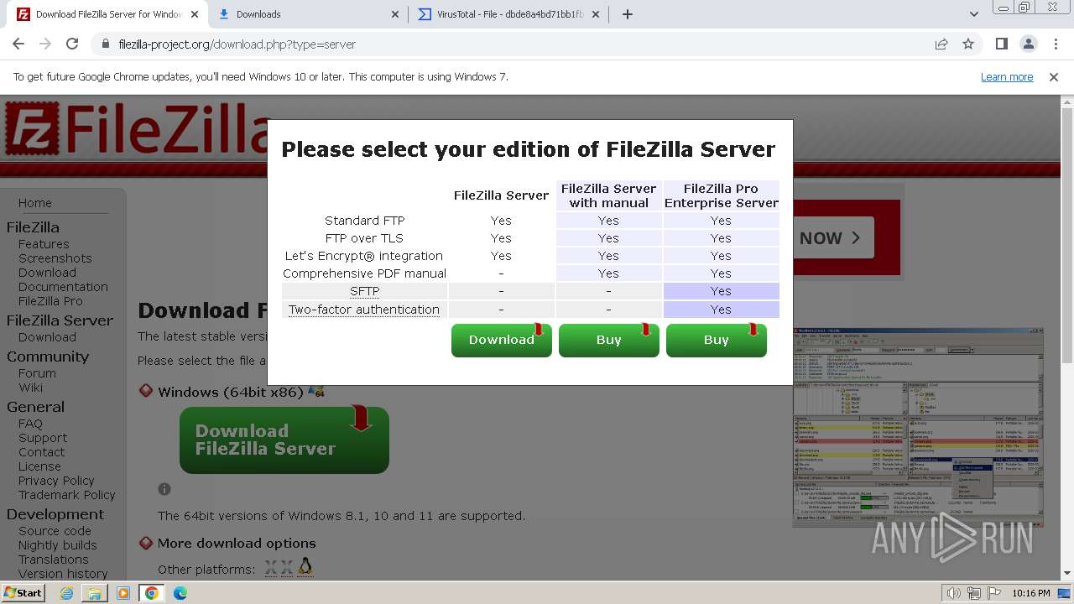1074x604 pixels.
Task: Open Source code under Development
Action: (x=55, y=531)
